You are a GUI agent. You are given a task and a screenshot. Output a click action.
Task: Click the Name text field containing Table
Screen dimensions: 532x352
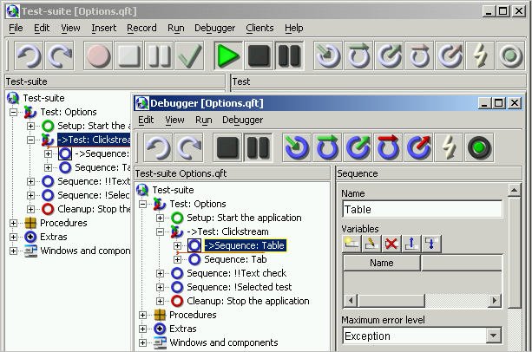click(x=422, y=209)
